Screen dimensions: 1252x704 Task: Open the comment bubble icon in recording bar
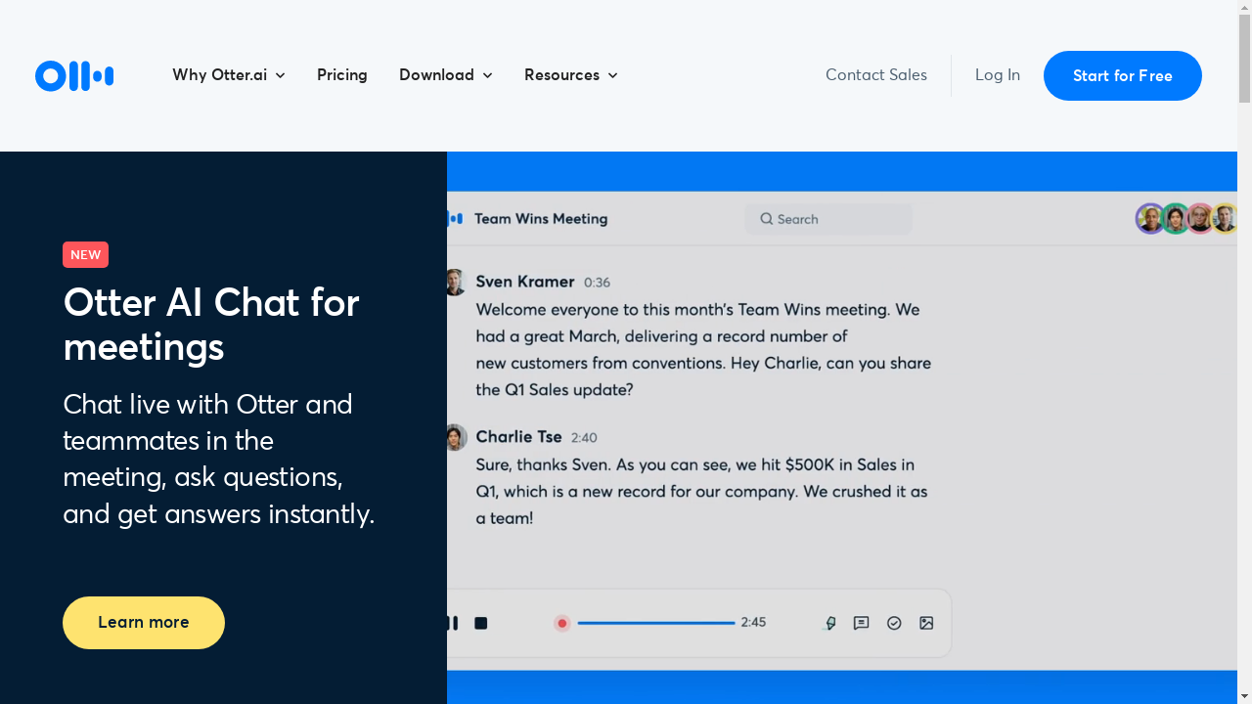click(x=861, y=623)
